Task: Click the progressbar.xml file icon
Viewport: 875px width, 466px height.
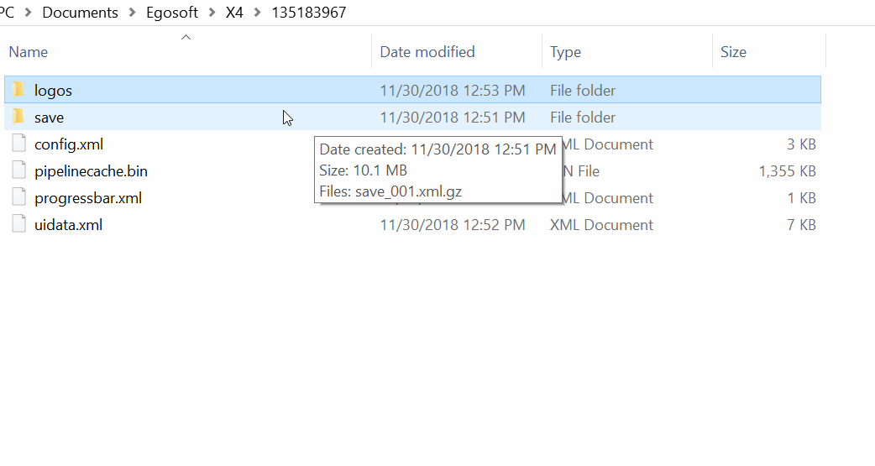Action: [19, 197]
